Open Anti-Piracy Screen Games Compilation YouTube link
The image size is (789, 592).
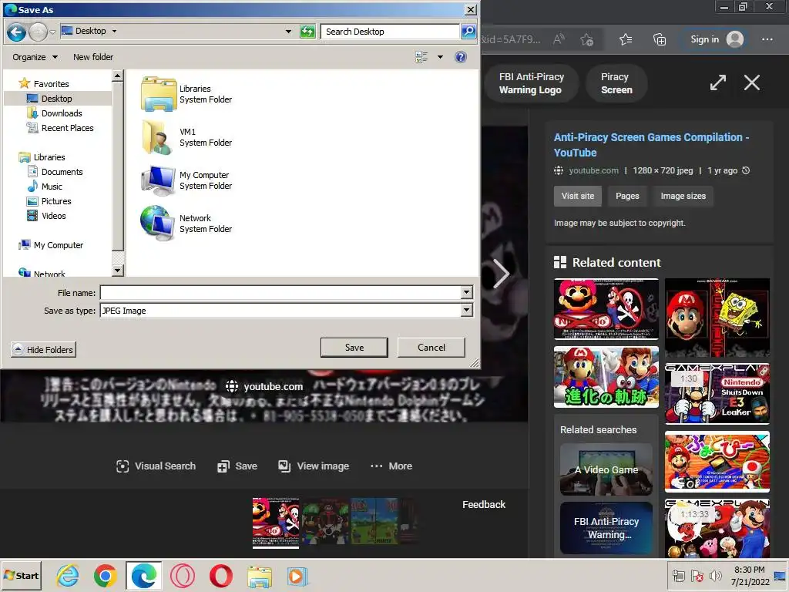[x=651, y=145]
